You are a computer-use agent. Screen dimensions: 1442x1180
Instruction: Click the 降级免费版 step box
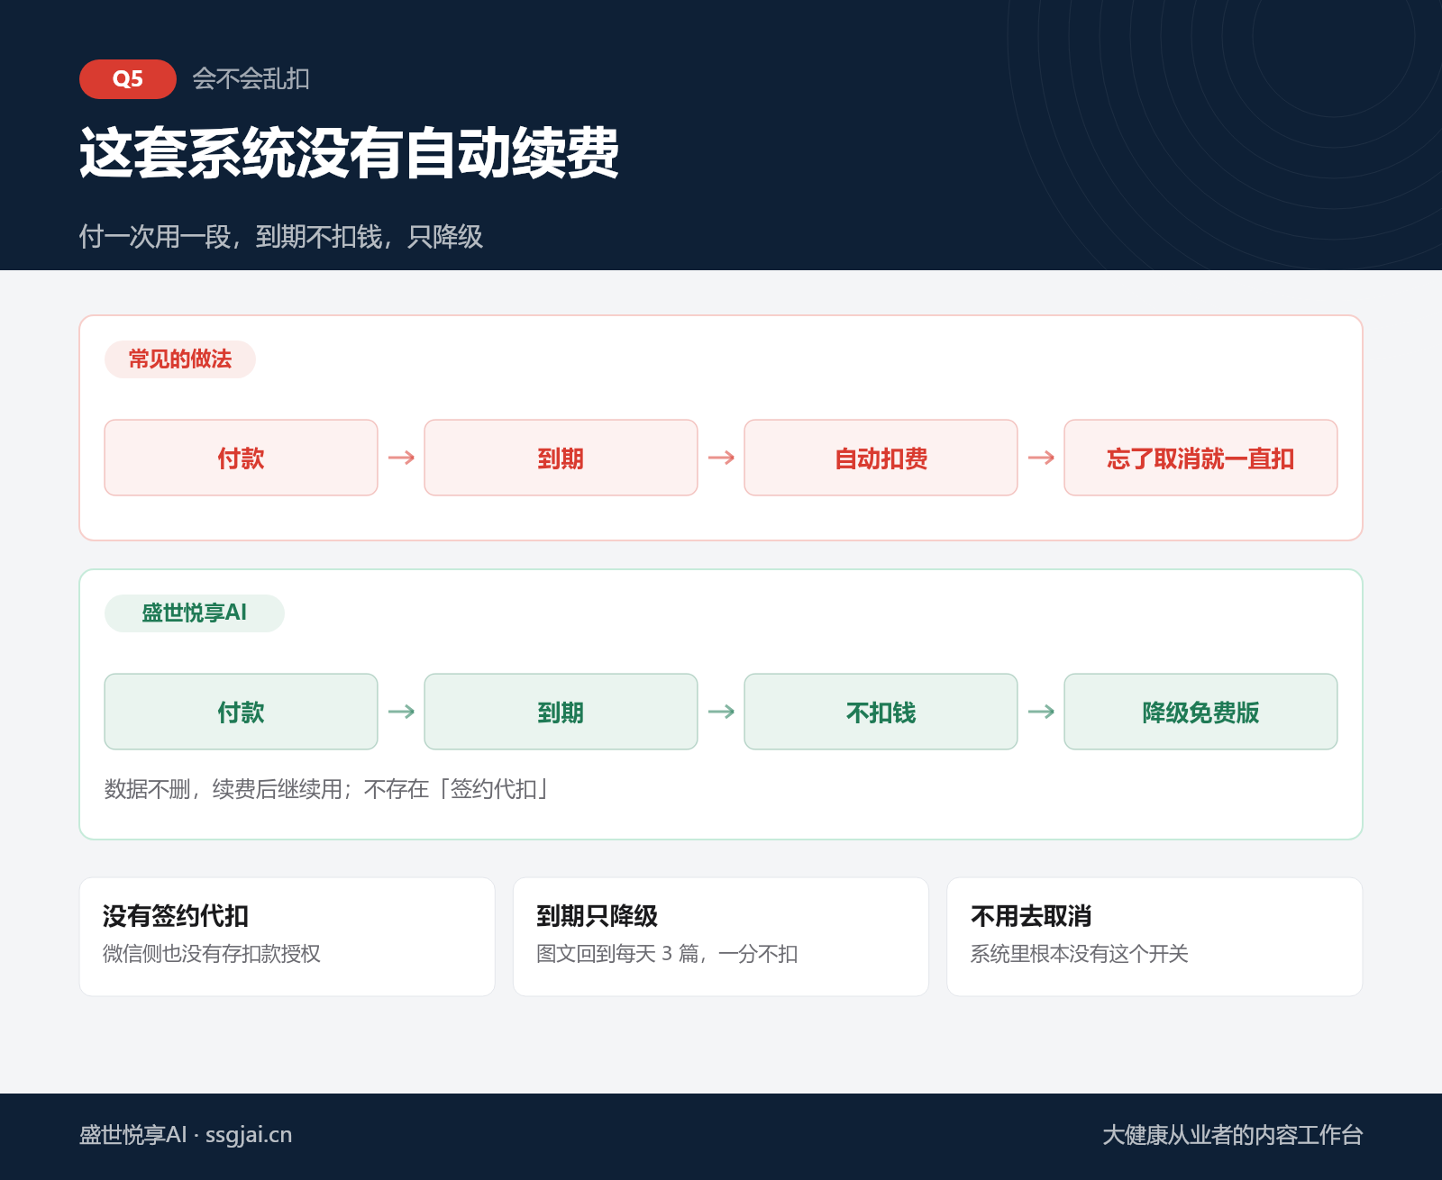coord(1200,712)
